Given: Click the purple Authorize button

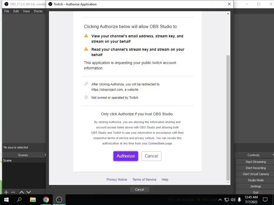Looking at the screenshot, I should tap(126, 156).
